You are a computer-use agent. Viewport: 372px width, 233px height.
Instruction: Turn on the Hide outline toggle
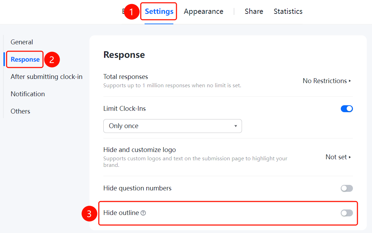point(347,213)
